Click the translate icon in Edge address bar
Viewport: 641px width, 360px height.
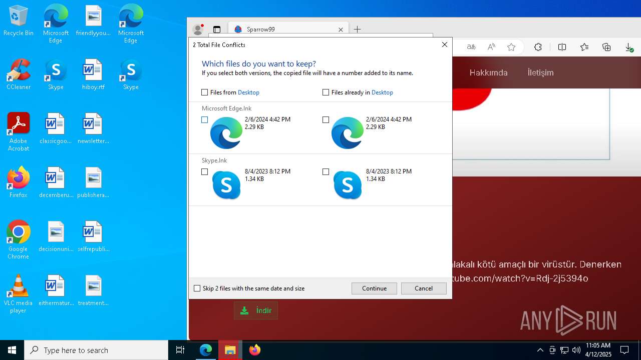tap(471, 47)
